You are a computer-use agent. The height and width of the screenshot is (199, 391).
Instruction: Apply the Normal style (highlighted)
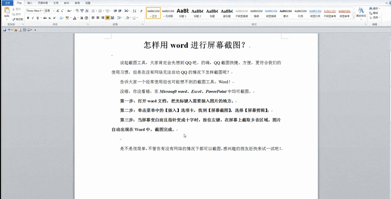[153, 13]
